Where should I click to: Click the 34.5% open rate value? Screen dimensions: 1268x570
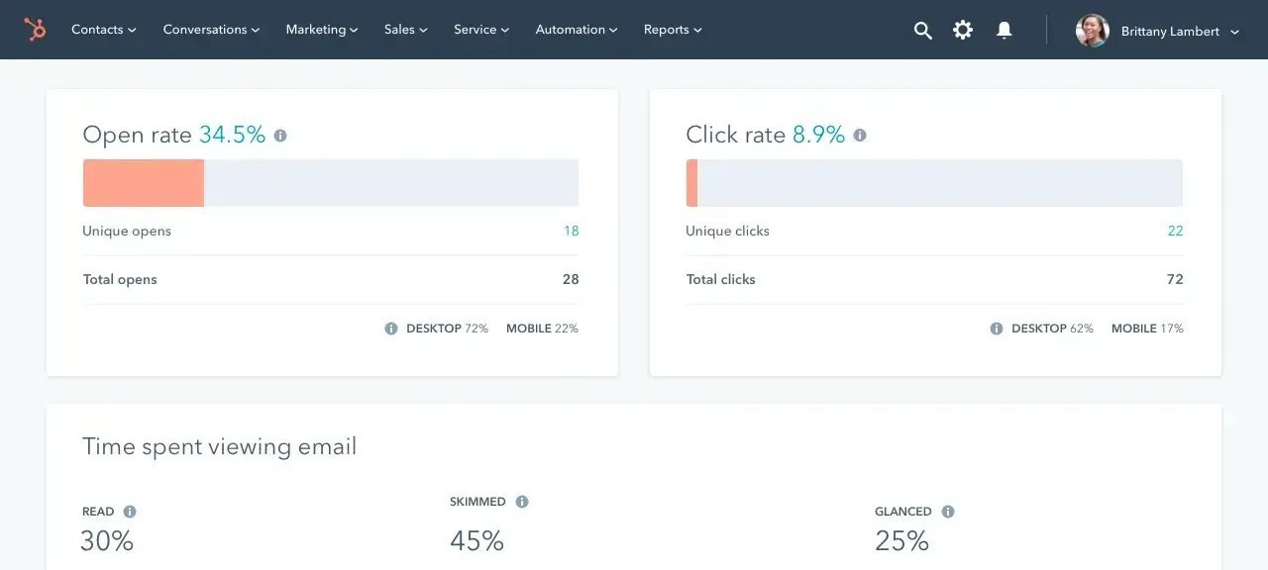233,135
